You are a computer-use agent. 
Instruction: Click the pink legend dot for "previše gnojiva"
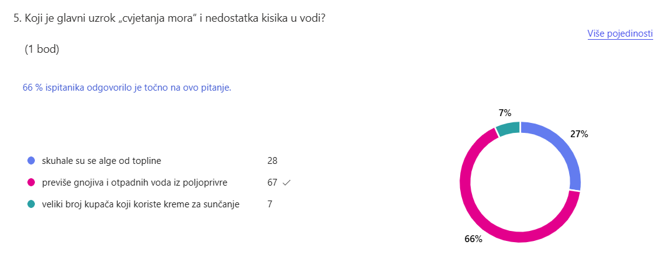(31, 183)
